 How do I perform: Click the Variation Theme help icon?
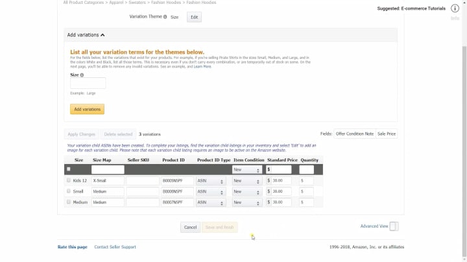[165, 17]
